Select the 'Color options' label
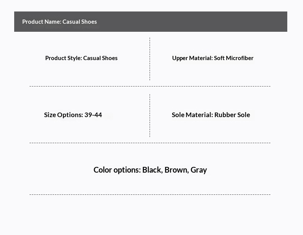Image resolution: width=303 pixels, height=235 pixels. [117, 170]
